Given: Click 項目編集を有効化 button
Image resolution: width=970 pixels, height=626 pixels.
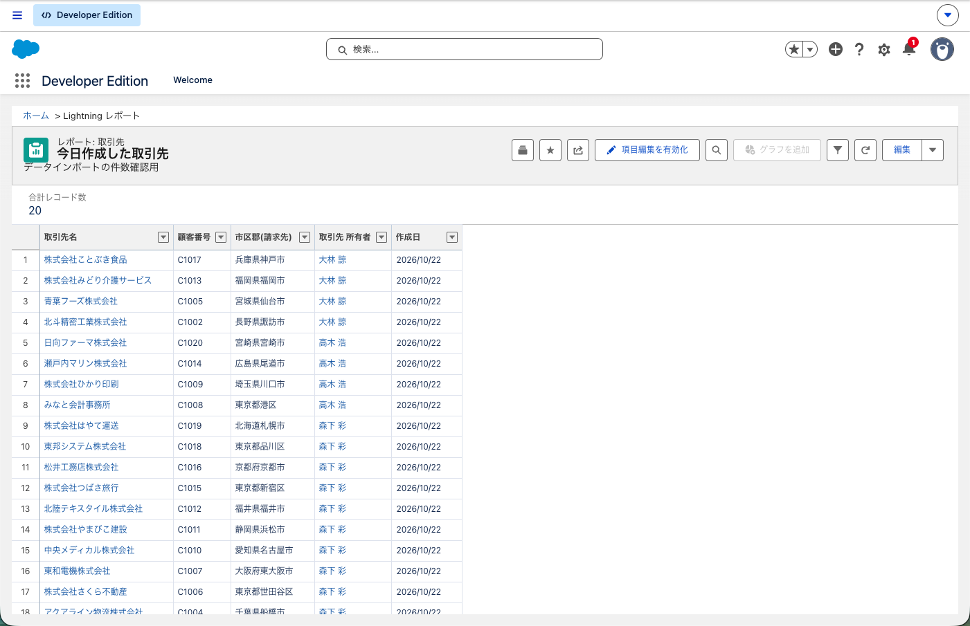Looking at the screenshot, I should [x=647, y=150].
